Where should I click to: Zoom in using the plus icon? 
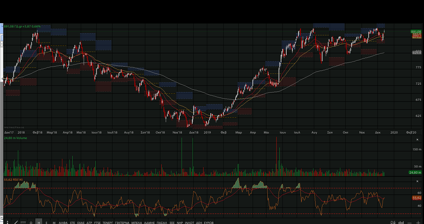pyautogui.click(x=418, y=222)
